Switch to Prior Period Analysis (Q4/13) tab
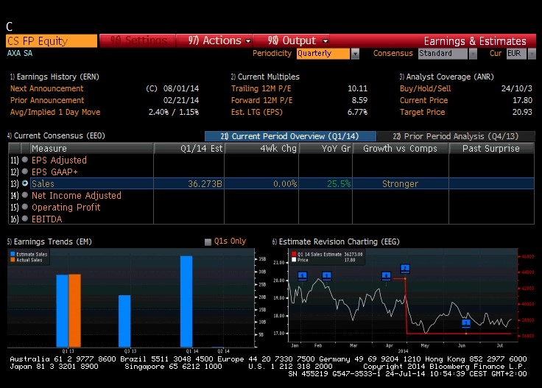Viewport: 542px width, 388px height. pos(456,136)
